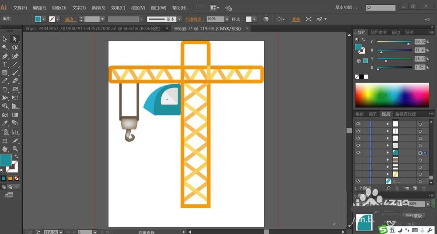
Task: Select the Direct Selection tool
Action: pyautogui.click(x=15, y=39)
